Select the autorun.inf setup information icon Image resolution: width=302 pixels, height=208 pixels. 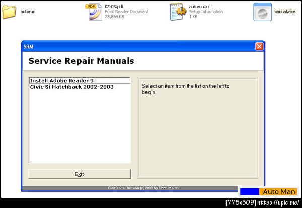click(x=178, y=12)
